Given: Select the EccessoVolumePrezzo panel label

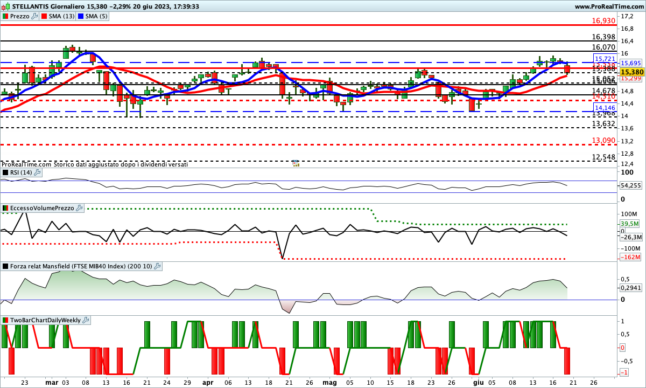Looking at the screenshot, I should pyautogui.click(x=43, y=207).
